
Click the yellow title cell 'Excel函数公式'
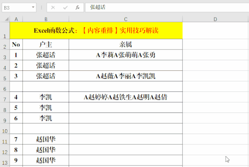pyautogui.click(x=96, y=30)
